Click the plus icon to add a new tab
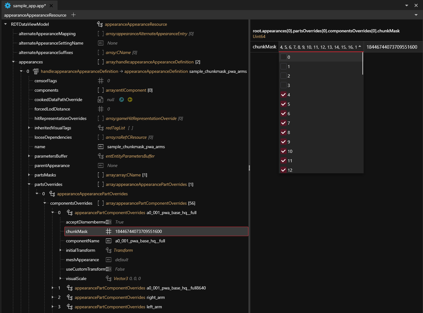 point(73,15)
